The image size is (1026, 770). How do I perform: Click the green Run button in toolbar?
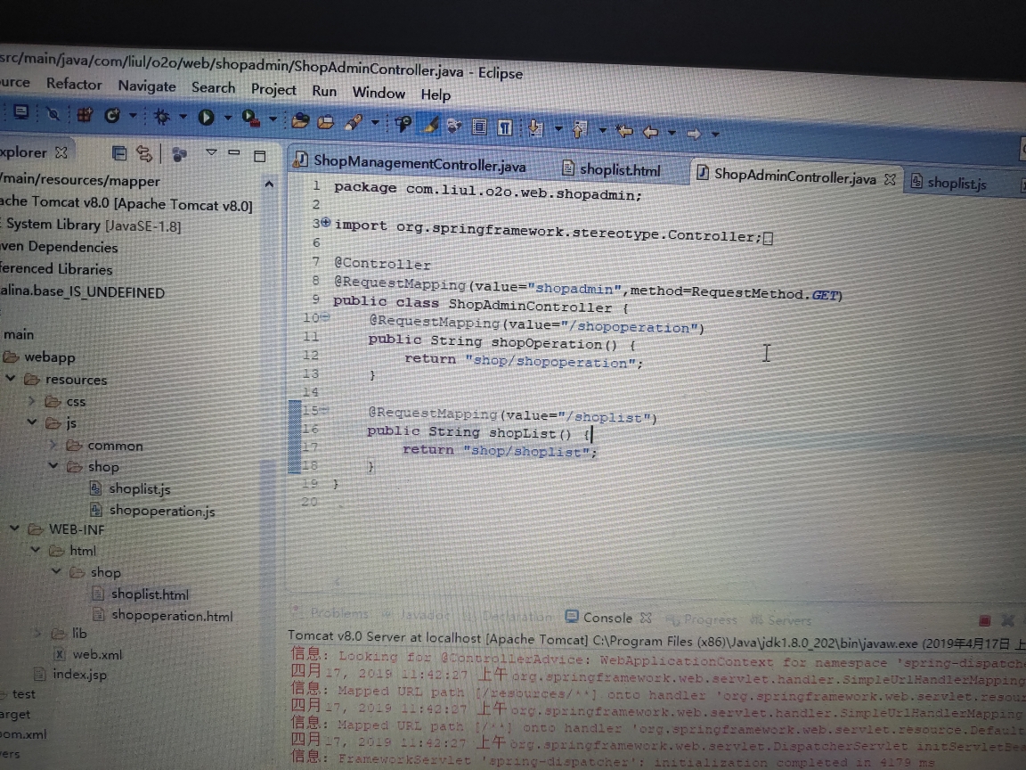pos(206,118)
